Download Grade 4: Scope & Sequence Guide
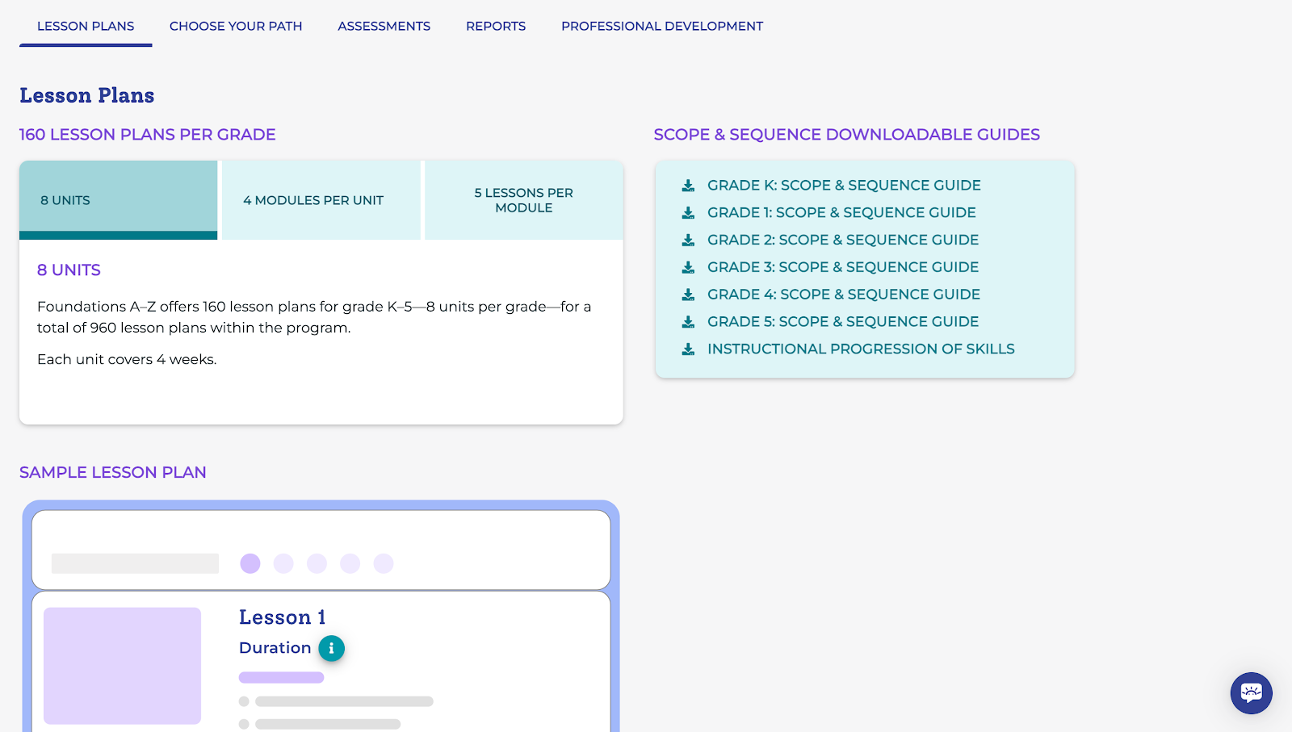The width and height of the screenshot is (1292, 732). pyautogui.click(x=844, y=295)
